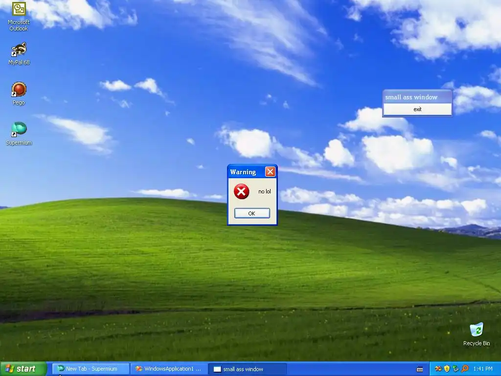Switch to New Tab - Supermium taskbar item
Image resolution: width=501 pixels, height=376 pixels.
click(x=91, y=369)
